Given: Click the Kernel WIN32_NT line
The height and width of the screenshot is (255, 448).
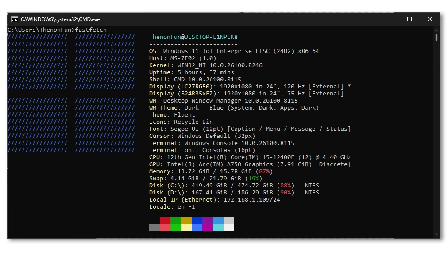Looking at the screenshot, I should tap(206, 65).
